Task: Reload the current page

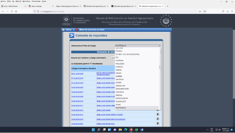Action: click(12, 11)
